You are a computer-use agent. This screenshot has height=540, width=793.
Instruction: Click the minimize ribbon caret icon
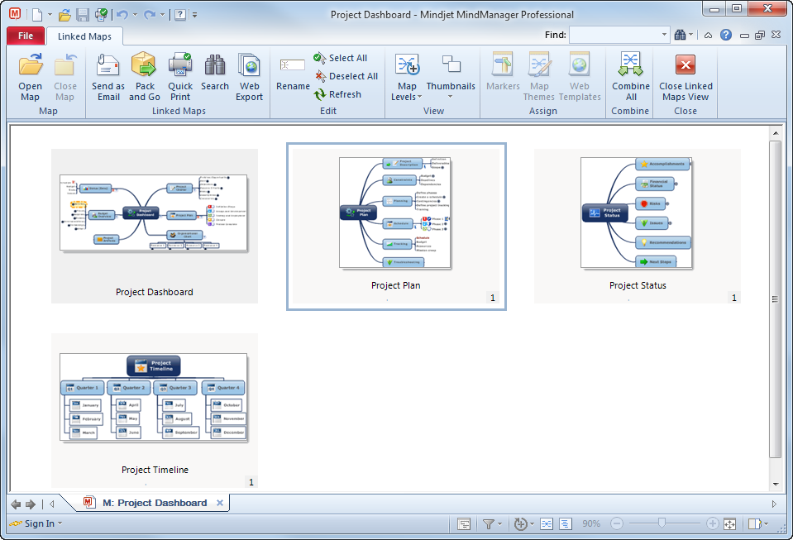(708, 36)
